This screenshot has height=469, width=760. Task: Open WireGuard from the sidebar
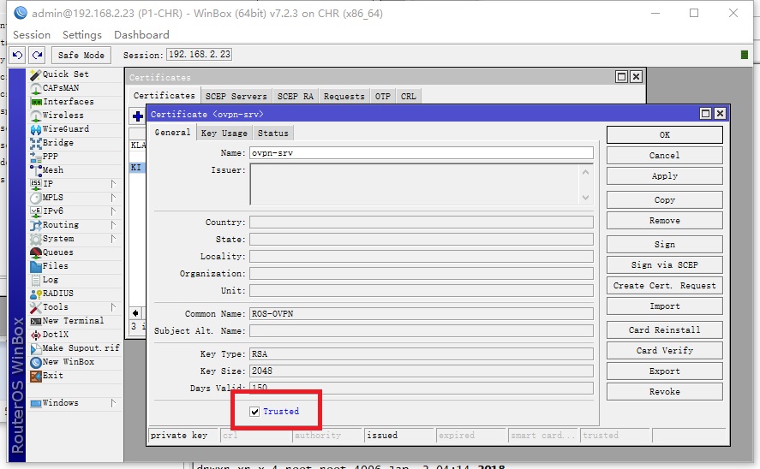click(x=65, y=129)
